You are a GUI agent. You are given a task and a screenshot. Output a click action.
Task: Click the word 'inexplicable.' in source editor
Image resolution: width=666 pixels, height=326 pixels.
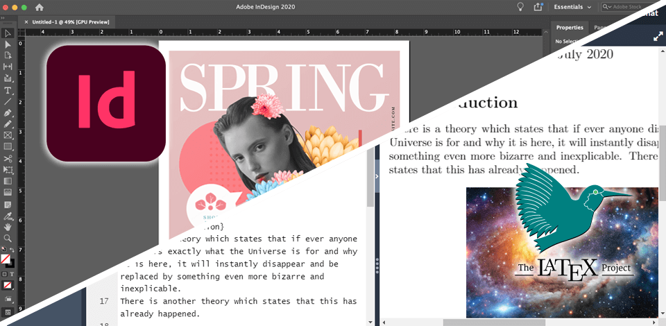point(151,289)
